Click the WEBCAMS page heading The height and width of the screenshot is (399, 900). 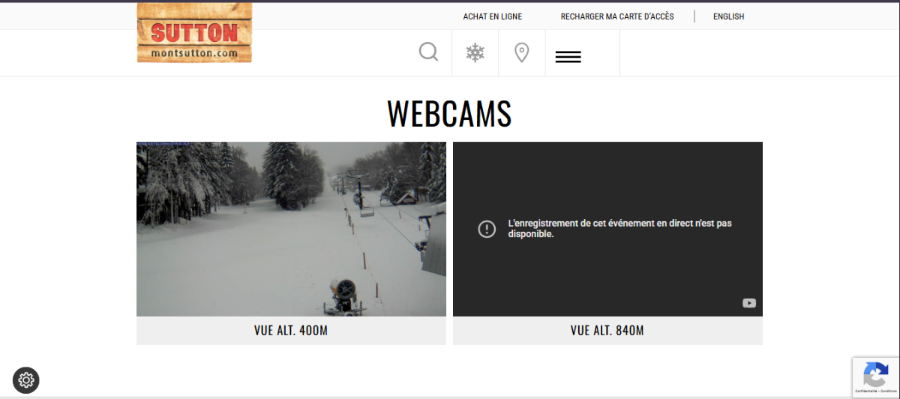pyautogui.click(x=449, y=113)
